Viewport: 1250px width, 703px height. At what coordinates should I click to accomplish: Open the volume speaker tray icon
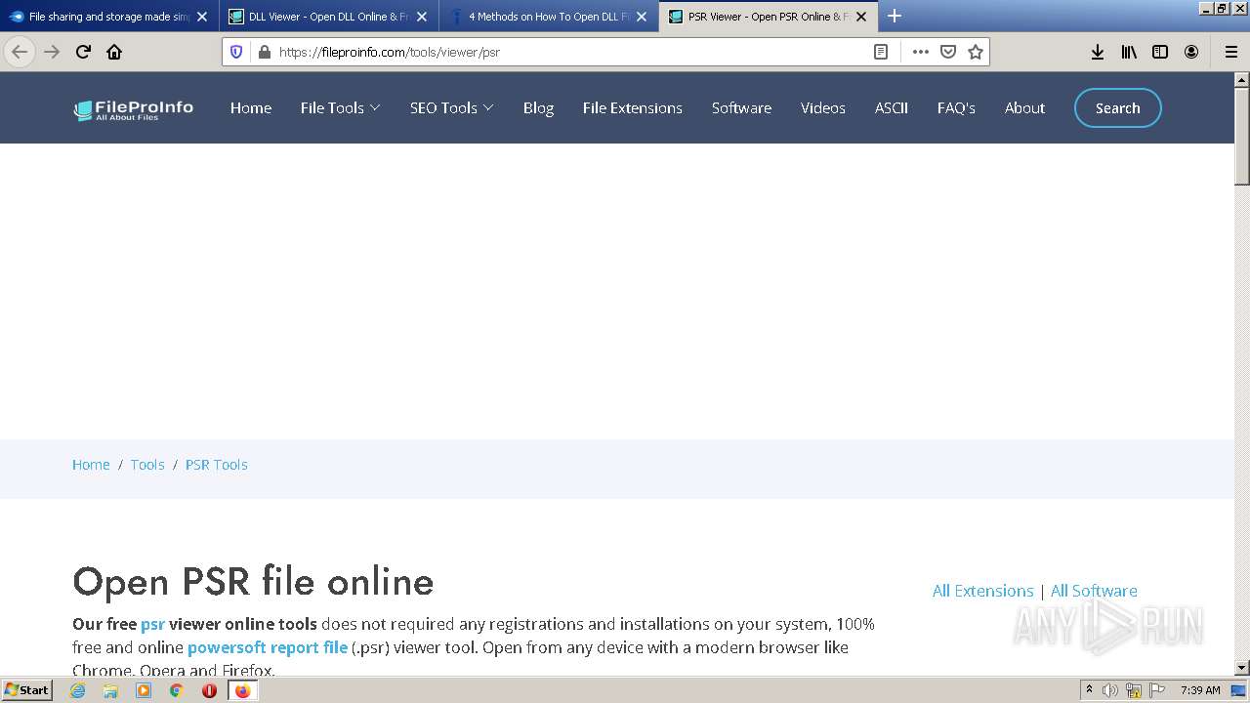pos(1110,690)
